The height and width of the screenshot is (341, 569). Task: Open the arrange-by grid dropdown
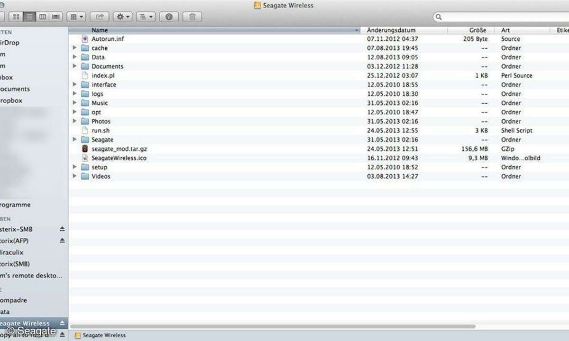76,17
